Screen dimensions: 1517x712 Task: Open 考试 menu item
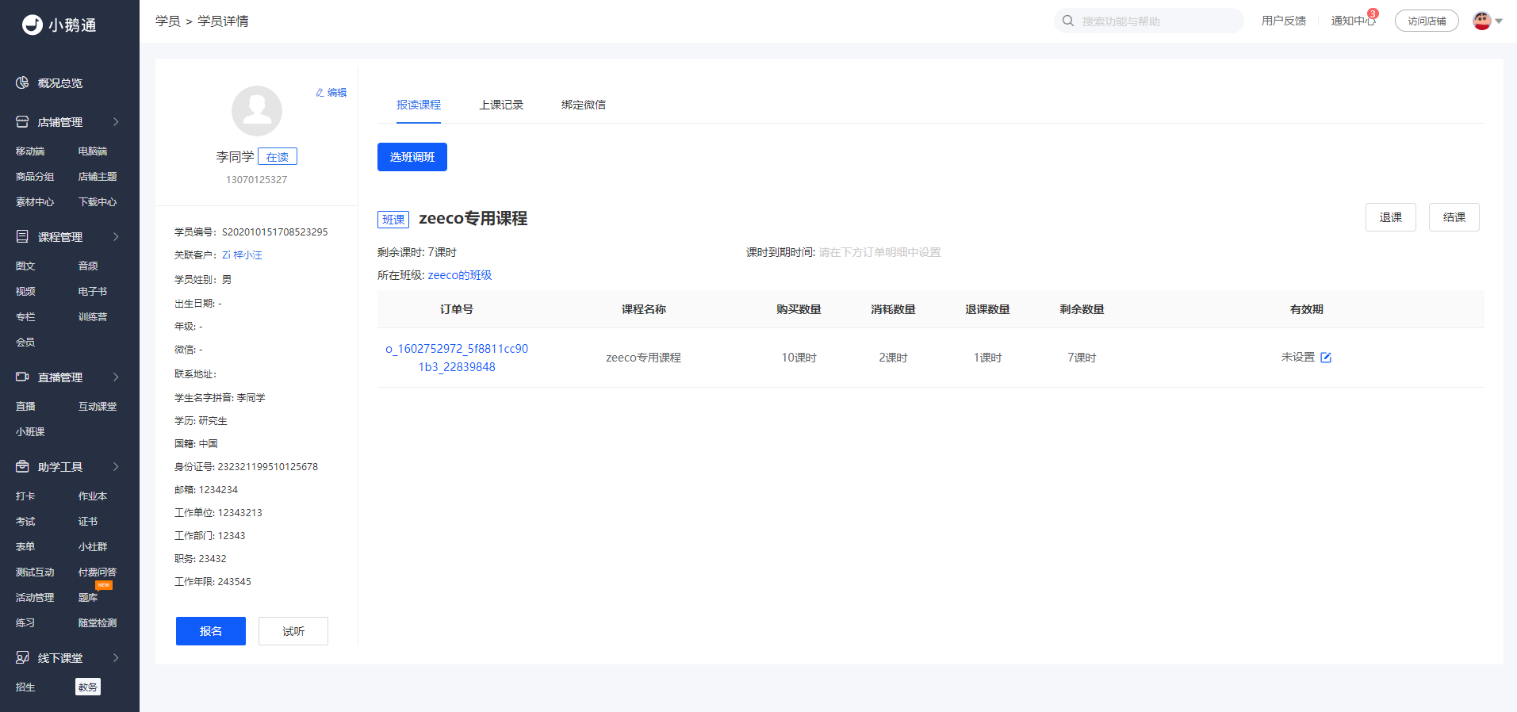pyautogui.click(x=25, y=521)
